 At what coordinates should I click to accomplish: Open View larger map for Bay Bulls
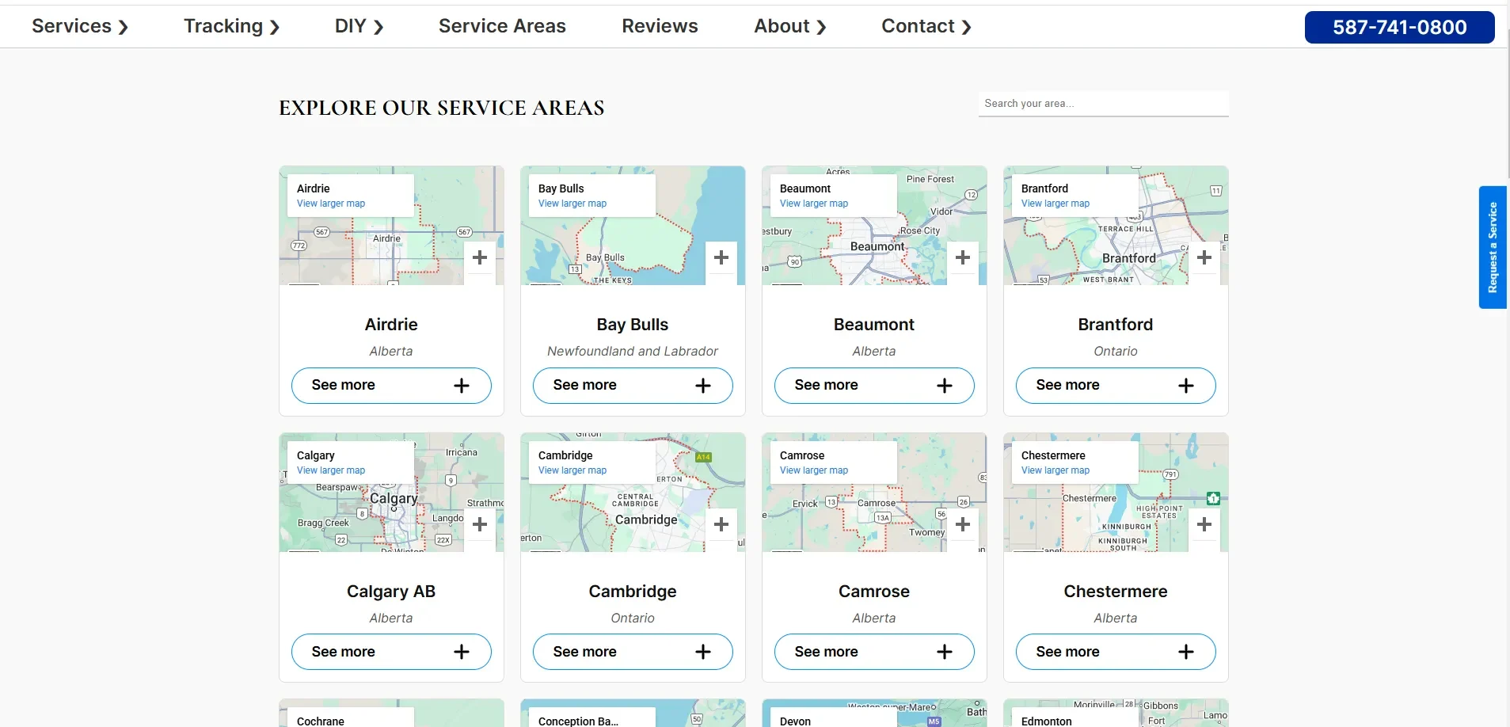point(572,204)
